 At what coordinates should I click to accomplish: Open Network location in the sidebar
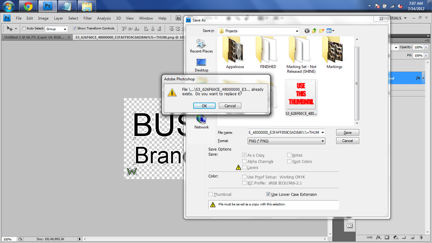pyautogui.click(x=201, y=122)
